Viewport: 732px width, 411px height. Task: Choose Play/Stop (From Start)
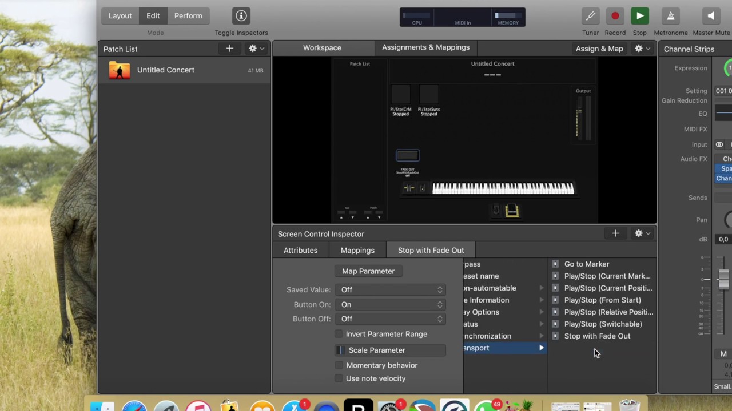point(603,300)
